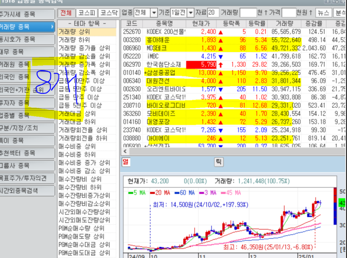
Task: Switch chart to 일 daily view
Action: coord(126,162)
